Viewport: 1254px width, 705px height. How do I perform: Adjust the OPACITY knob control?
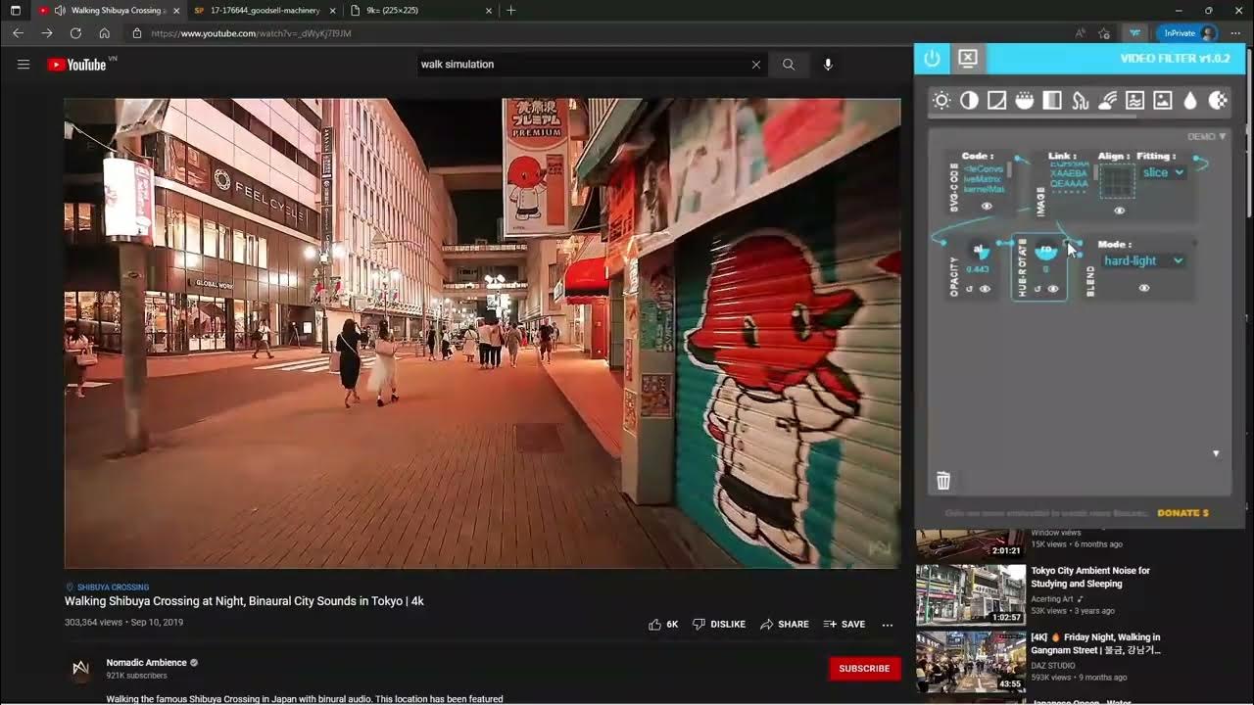pos(978,251)
